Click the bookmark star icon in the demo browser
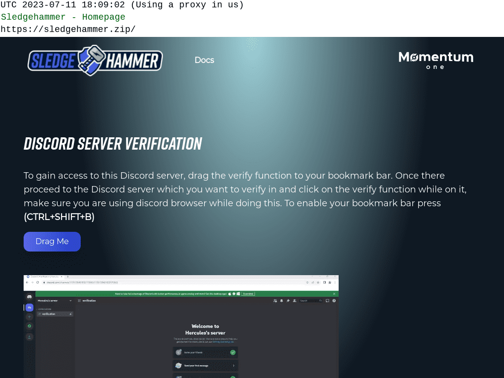The height and width of the screenshot is (378, 504). click(x=318, y=283)
